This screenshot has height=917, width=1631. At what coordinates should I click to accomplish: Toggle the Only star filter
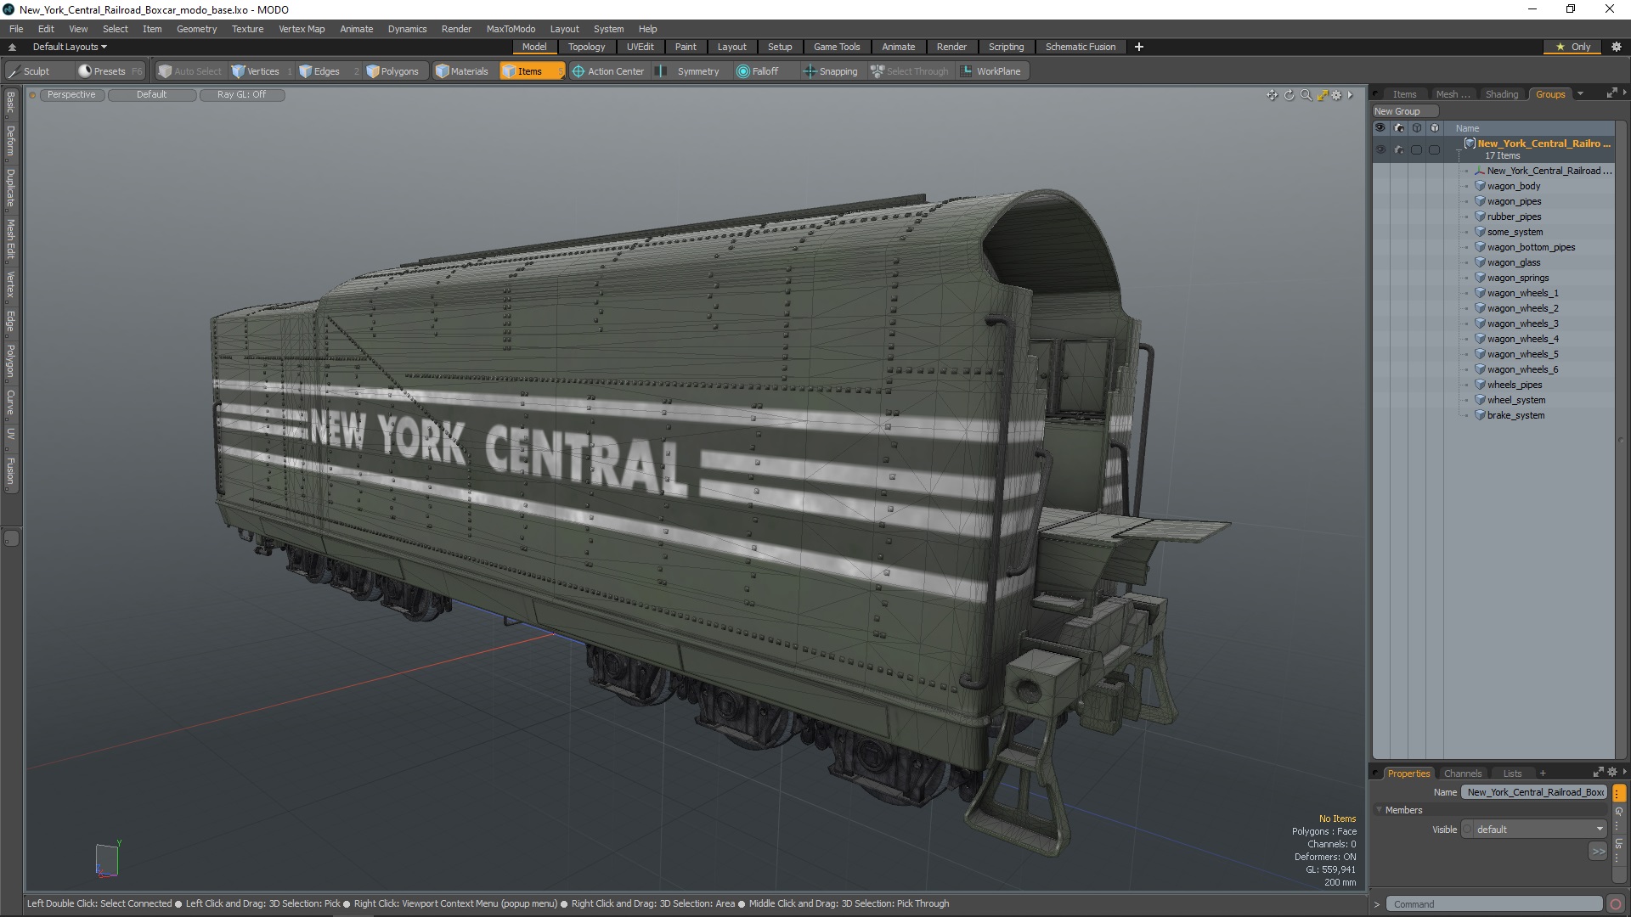pos(1573,47)
